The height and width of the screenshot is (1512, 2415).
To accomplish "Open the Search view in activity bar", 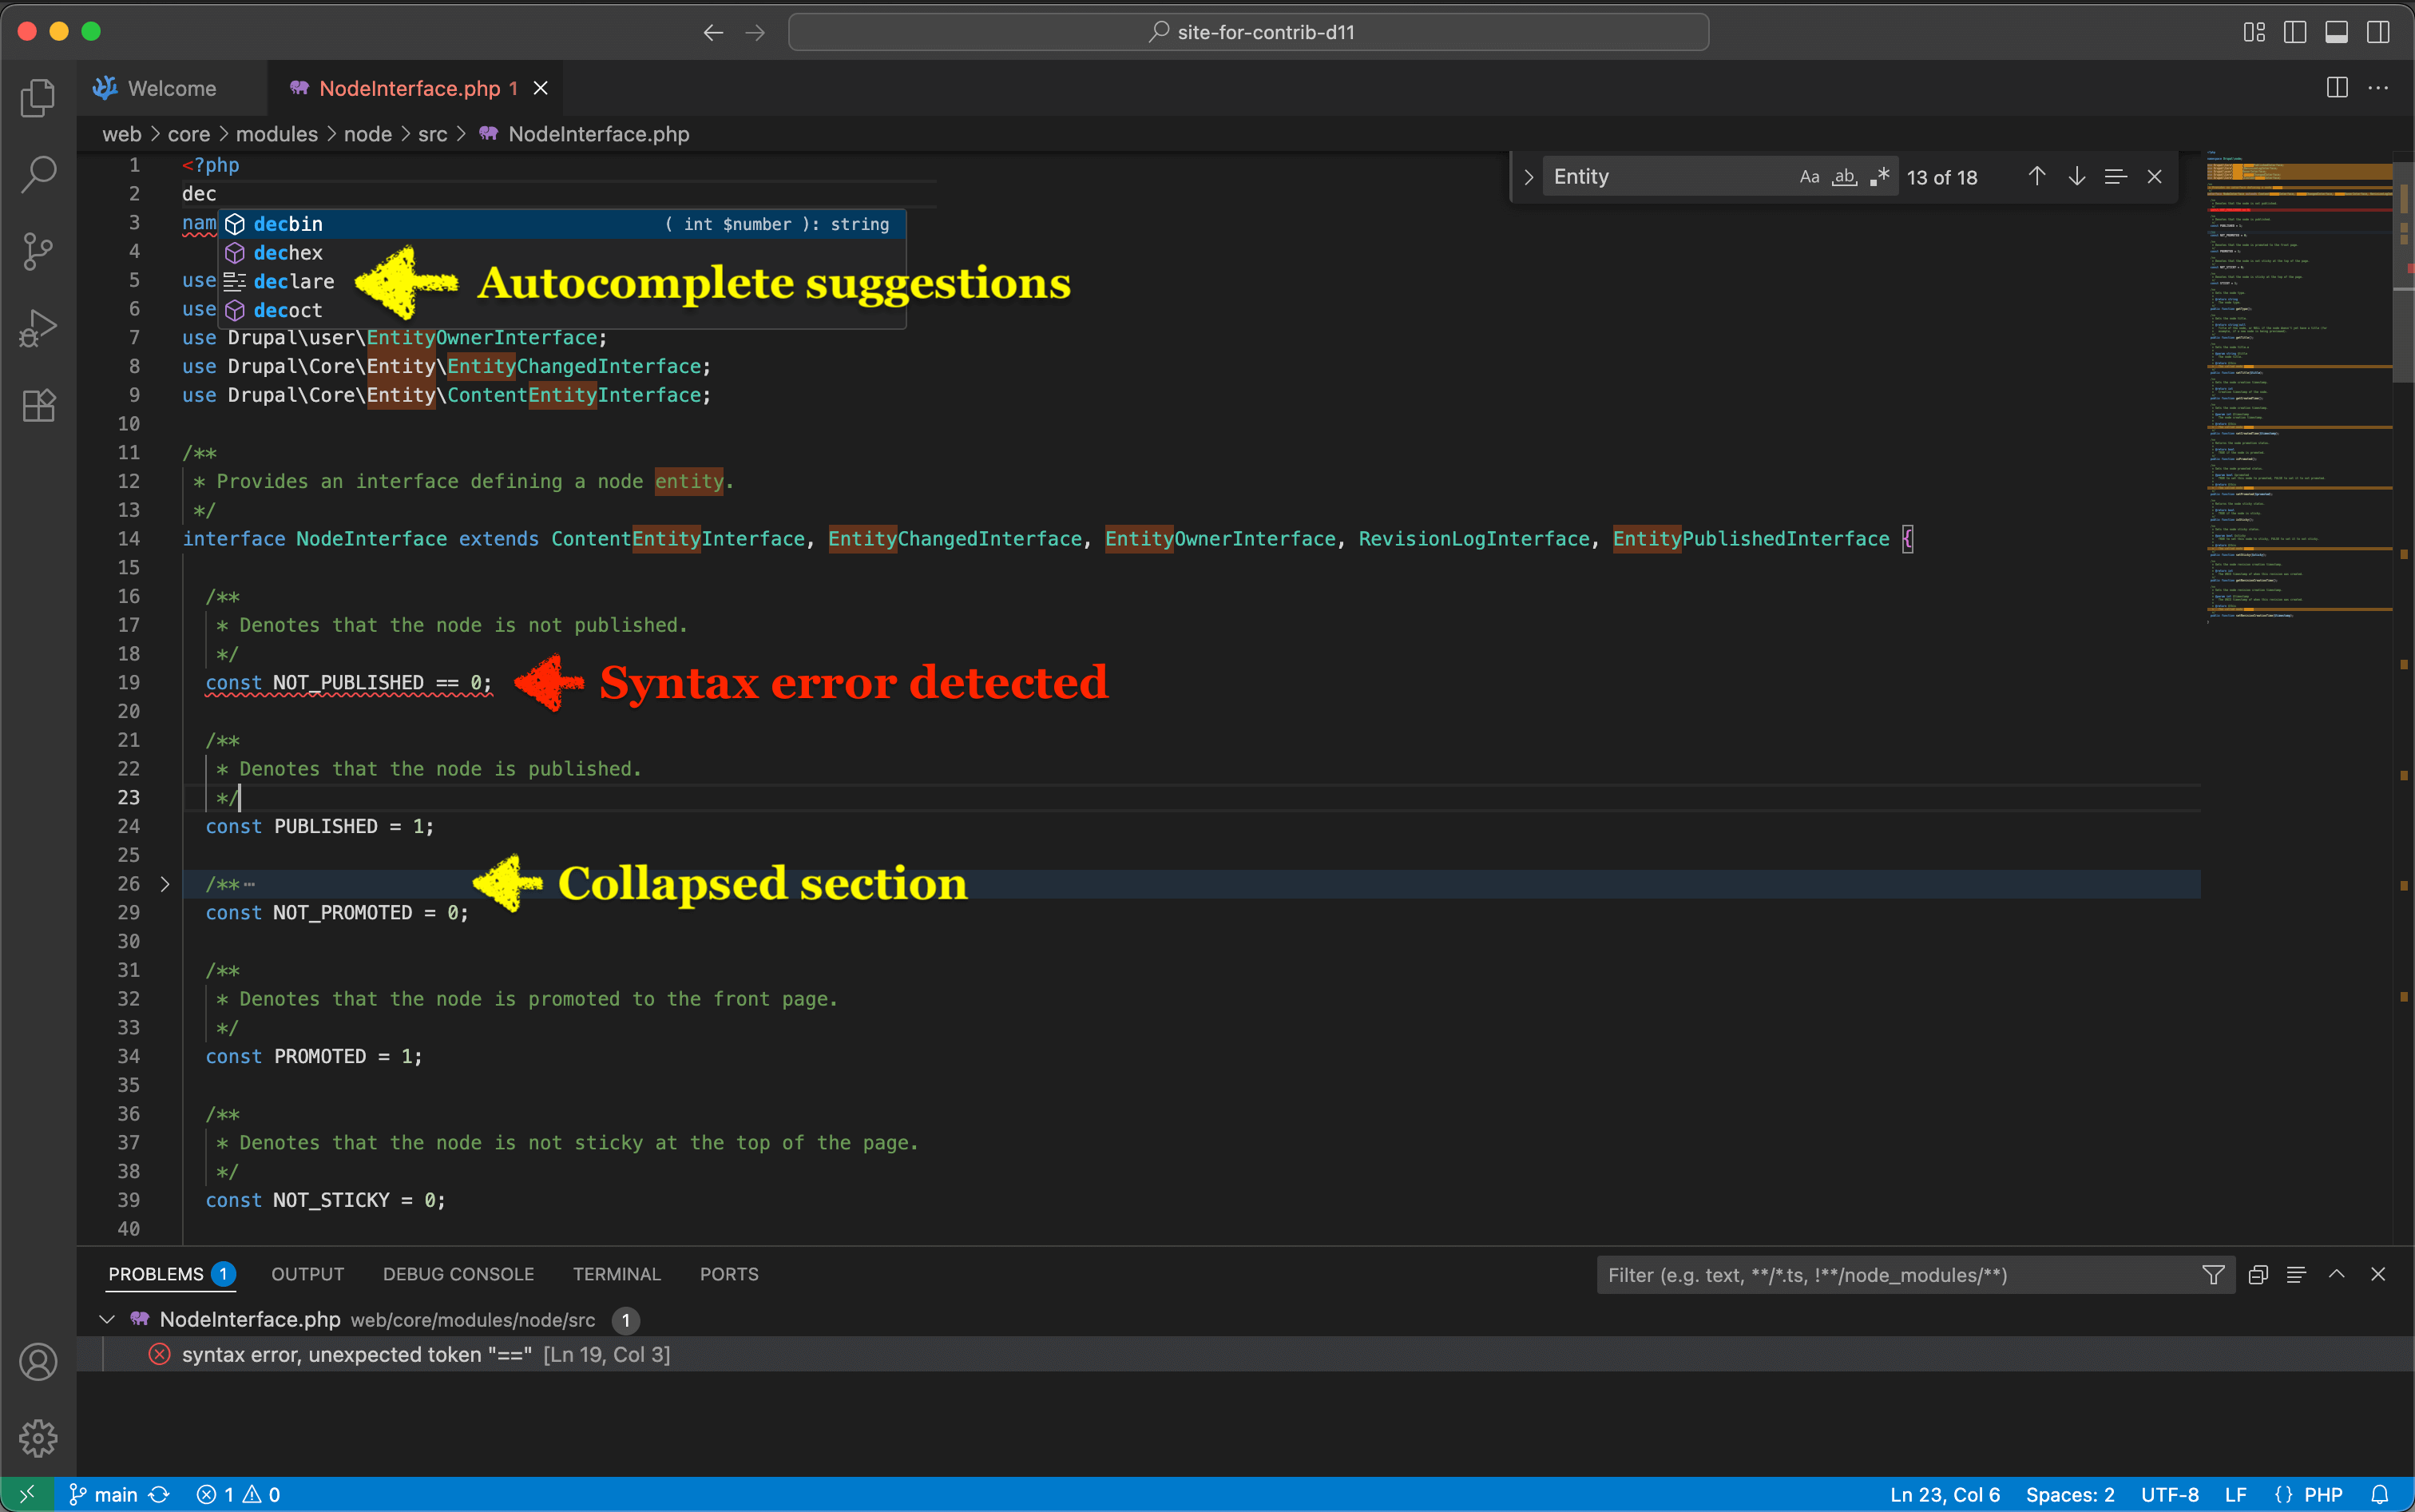I will click(38, 174).
